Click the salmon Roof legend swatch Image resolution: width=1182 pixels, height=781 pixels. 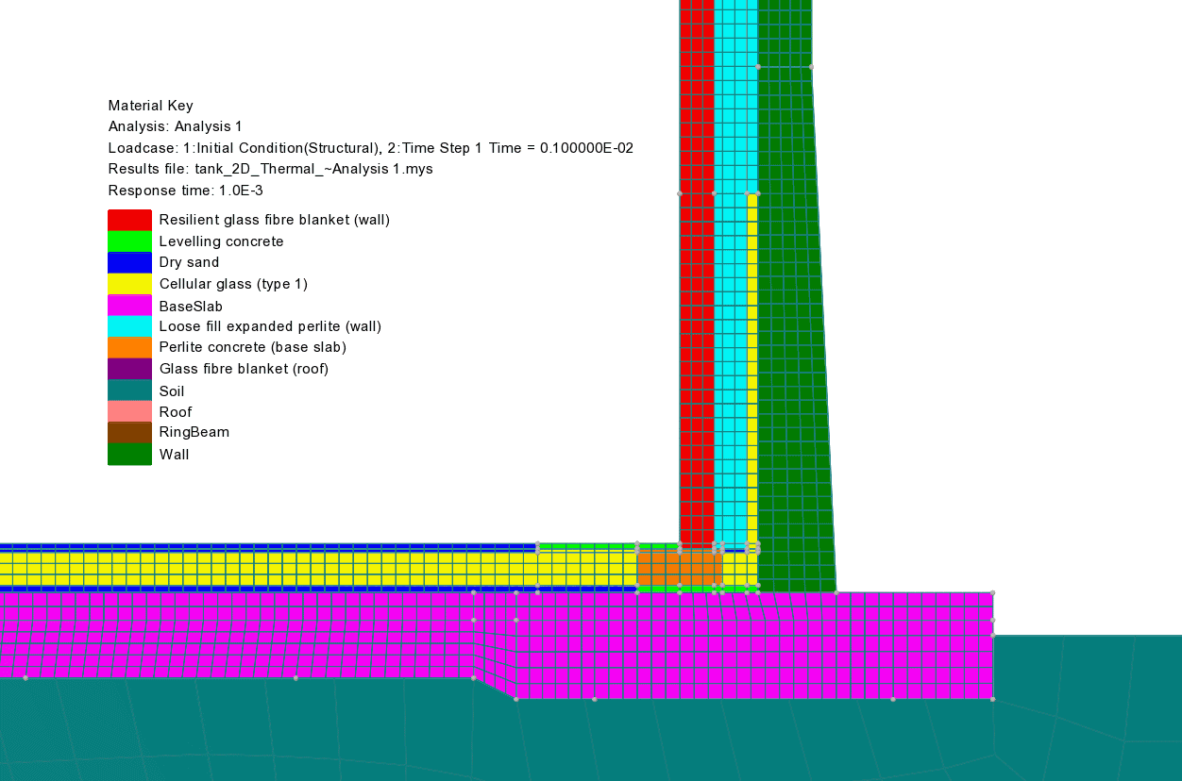tap(129, 411)
